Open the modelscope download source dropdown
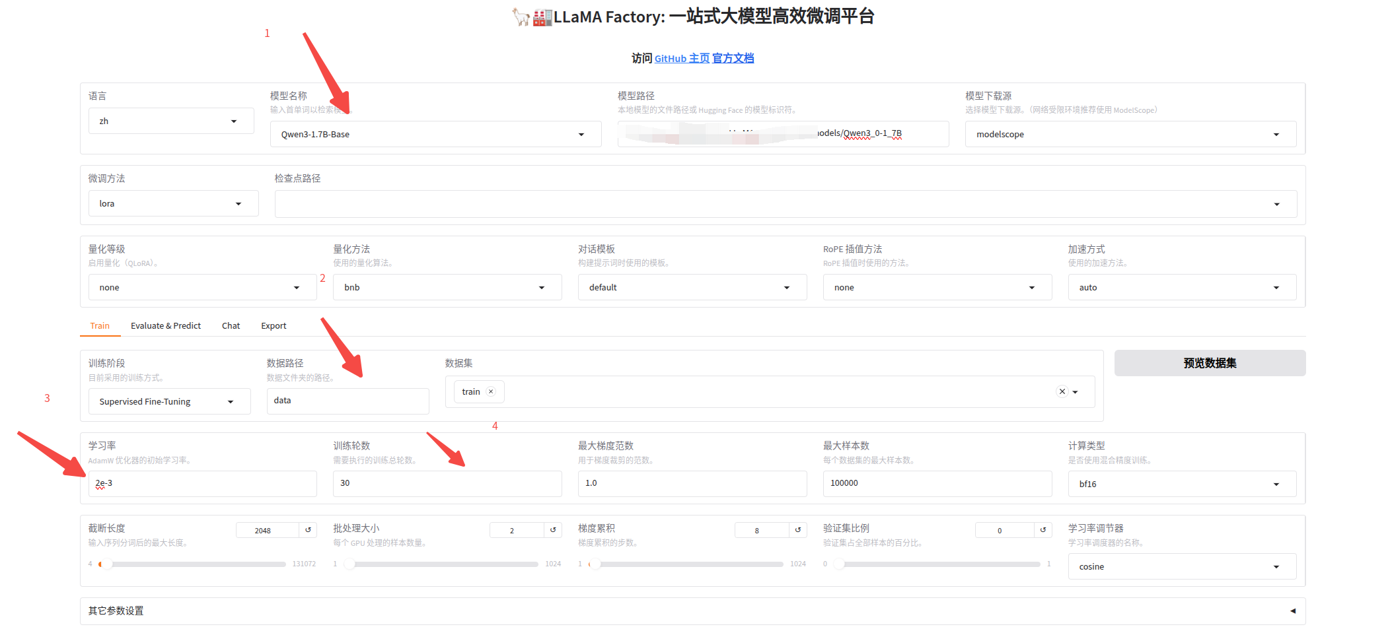 [1130, 134]
